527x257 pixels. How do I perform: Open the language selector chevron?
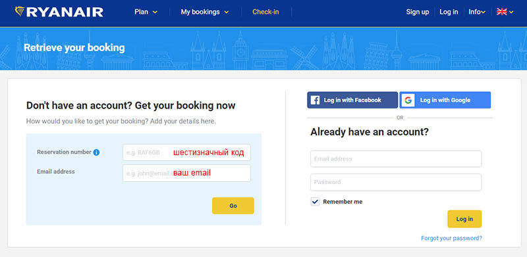point(511,12)
